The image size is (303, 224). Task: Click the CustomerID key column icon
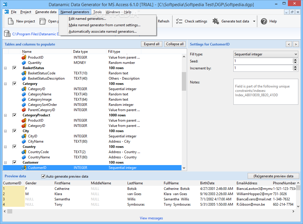point(24,168)
